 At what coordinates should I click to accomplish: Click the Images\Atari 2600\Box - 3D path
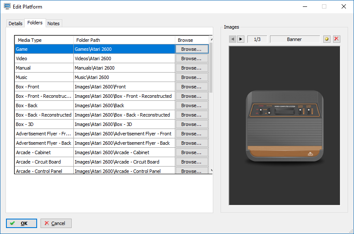click(x=125, y=124)
